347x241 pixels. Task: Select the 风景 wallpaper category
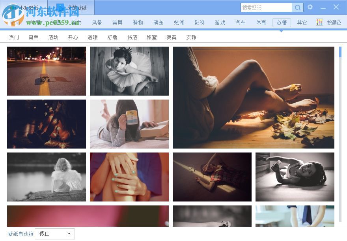[97, 23]
